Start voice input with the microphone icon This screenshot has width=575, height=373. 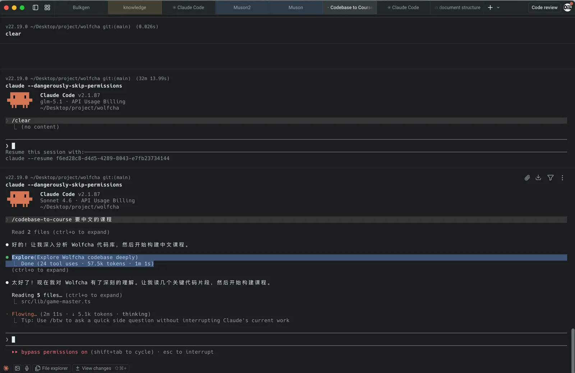tap(27, 368)
